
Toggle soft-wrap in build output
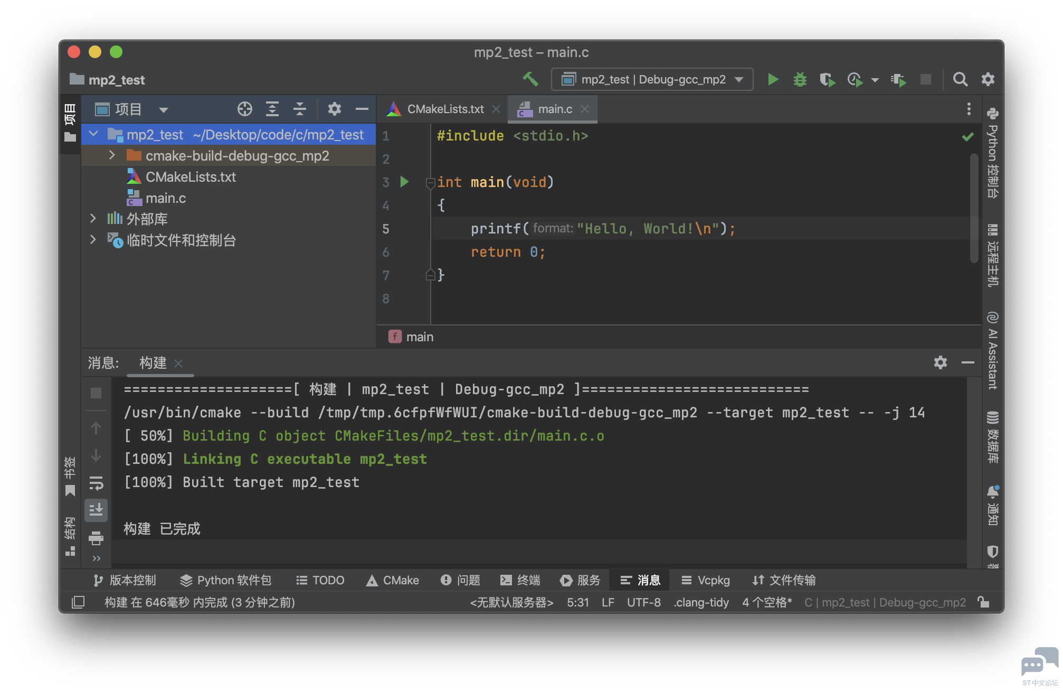[x=96, y=483]
